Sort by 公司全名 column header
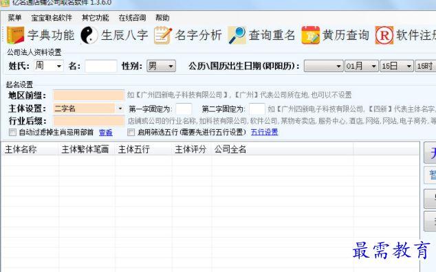Screen dimensions: 436x272 point(282,150)
